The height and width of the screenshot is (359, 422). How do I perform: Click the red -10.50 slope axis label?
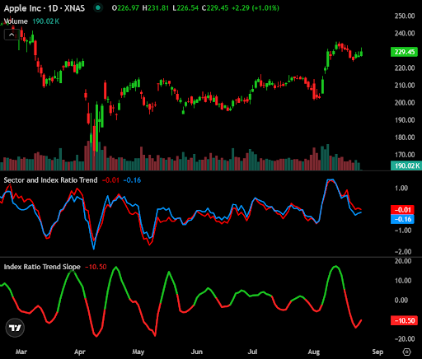pos(404,320)
